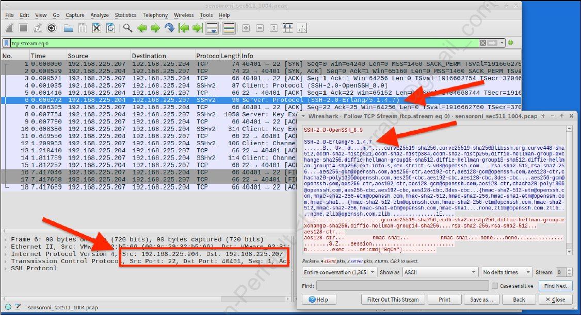The width and height of the screenshot is (581, 315).
Task: Click the find packet magnifier icon
Action: (x=128, y=28)
